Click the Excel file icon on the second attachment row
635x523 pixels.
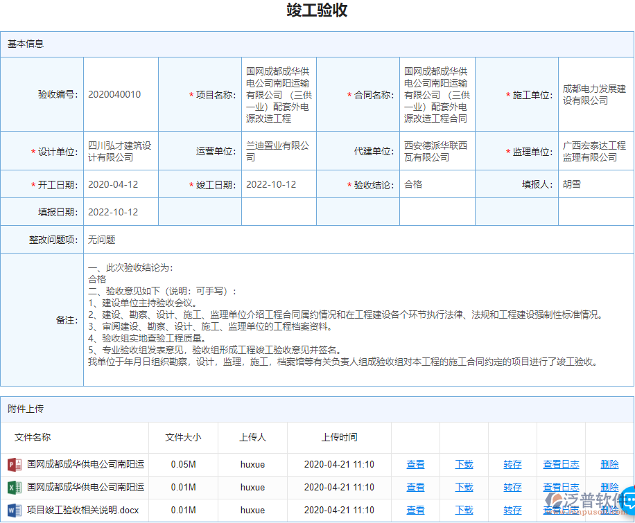[x=12, y=487]
